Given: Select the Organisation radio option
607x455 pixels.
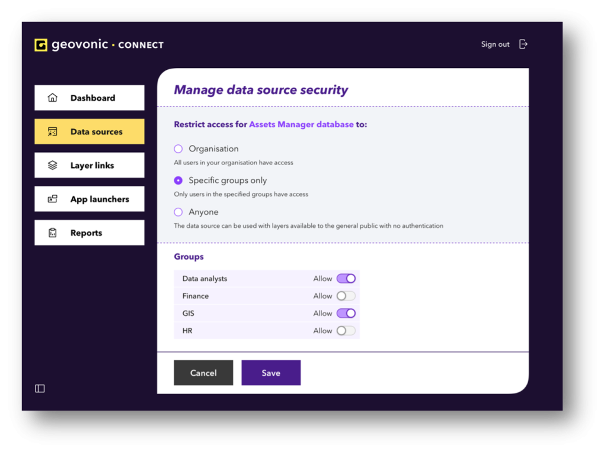Looking at the screenshot, I should [178, 149].
